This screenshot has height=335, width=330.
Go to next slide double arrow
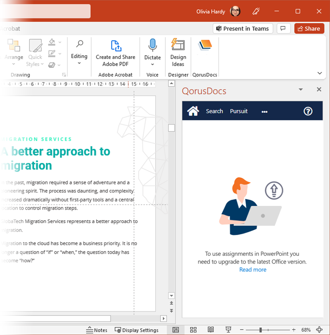point(171,311)
